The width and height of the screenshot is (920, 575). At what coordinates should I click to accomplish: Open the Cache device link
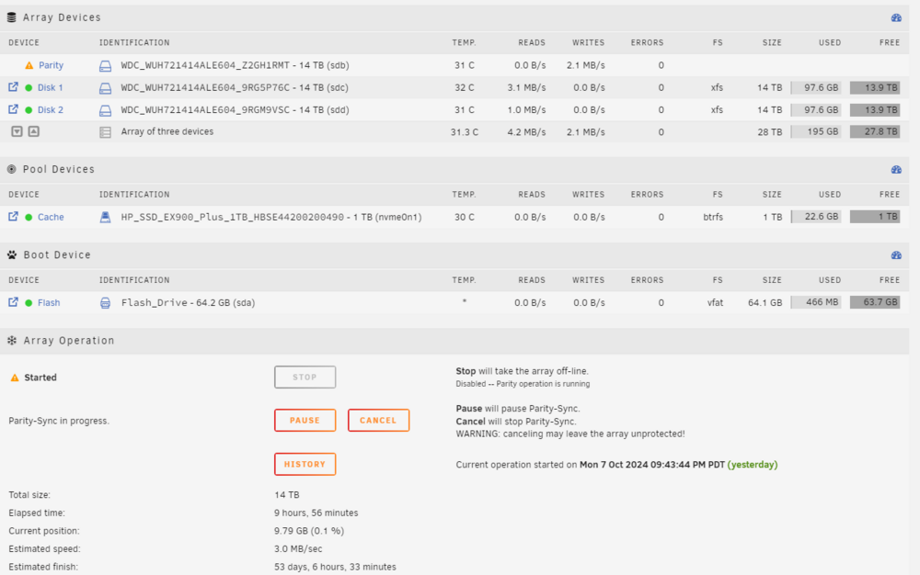tap(51, 218)
